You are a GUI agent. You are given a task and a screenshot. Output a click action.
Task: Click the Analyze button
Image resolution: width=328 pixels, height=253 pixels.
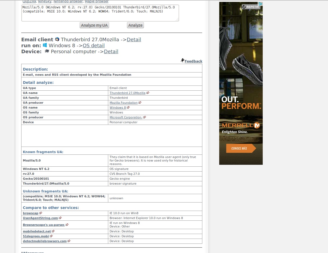click(x=135, y=25)
